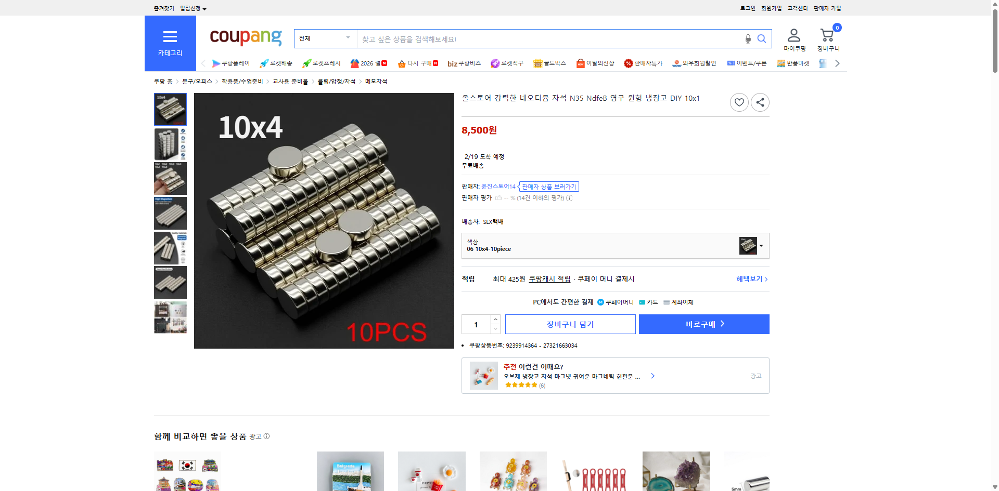Screen dimensions: 999x491
Task: Run the search using the magnifier icon
Action: [761, 38]
